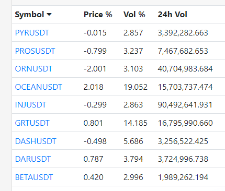Click OCEANUSDT's 19.052 volume percent cell
Image resolution: width=225 pixels, height=191 pixels.
[x=136, y=87]
